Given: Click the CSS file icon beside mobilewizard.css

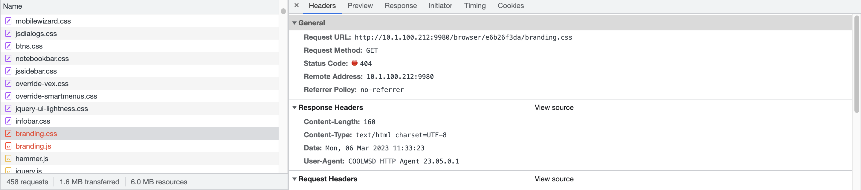Looking at the screenshot, I should click(8, 21).
